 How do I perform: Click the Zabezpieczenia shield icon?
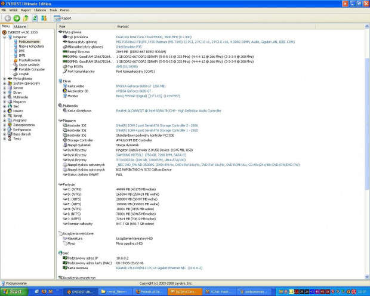coord(10,125)
